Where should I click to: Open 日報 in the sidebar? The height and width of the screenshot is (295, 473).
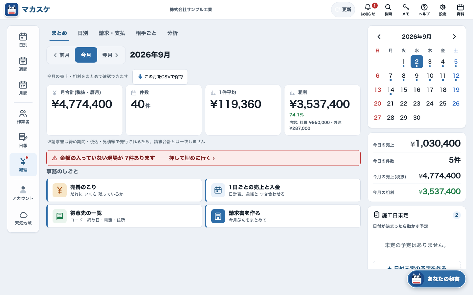coord(23,141)
